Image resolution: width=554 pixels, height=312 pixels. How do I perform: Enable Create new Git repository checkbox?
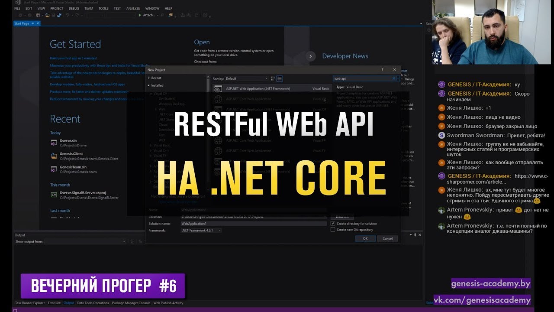[333, 230]
